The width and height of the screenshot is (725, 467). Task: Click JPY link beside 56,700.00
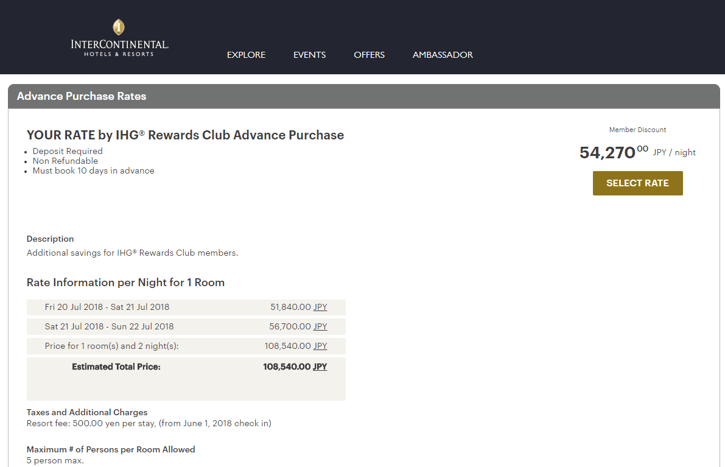coord(320,326)
